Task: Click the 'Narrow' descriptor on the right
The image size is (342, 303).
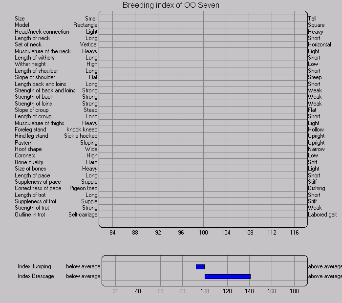Action: (x=316, y=149)
